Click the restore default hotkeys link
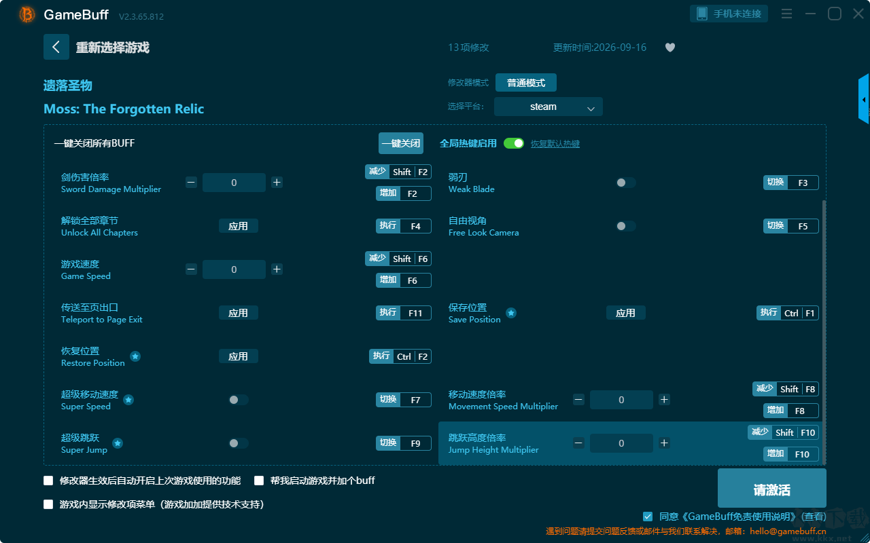Screen dimensions: 870x543 tap(555, 144)
